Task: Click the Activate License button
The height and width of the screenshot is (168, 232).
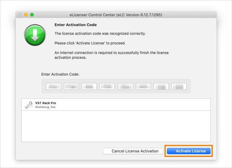Action: tap(189, 151)
